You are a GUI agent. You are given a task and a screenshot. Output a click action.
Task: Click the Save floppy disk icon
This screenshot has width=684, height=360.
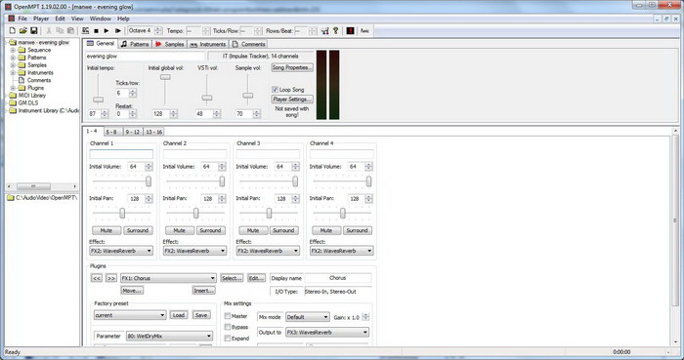pyautogui.click(x=33, y=30)
